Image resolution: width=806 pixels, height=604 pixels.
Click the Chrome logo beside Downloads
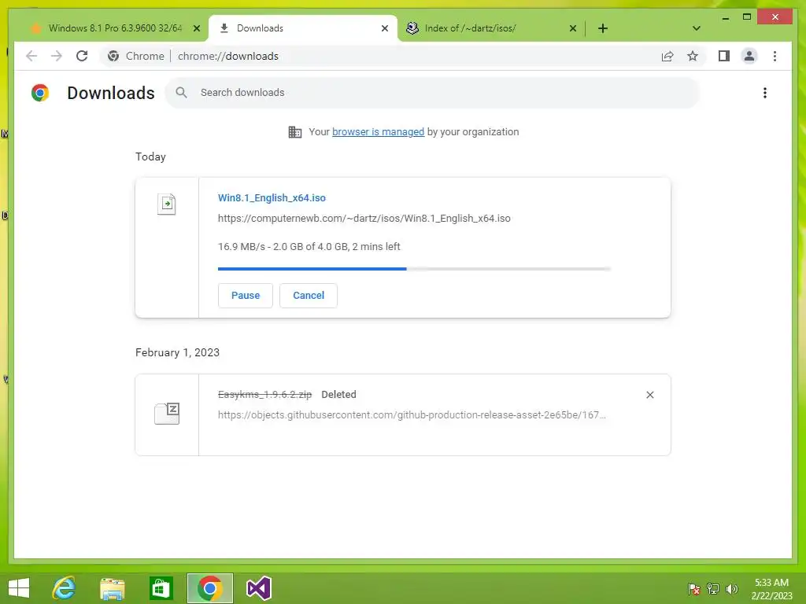pos(40,93)
